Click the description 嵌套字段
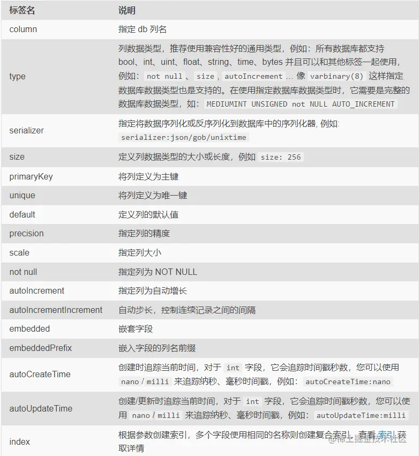 coord(136,328)
